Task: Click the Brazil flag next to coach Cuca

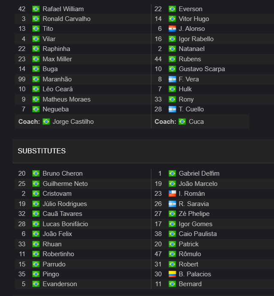Action: pos(182,122)
